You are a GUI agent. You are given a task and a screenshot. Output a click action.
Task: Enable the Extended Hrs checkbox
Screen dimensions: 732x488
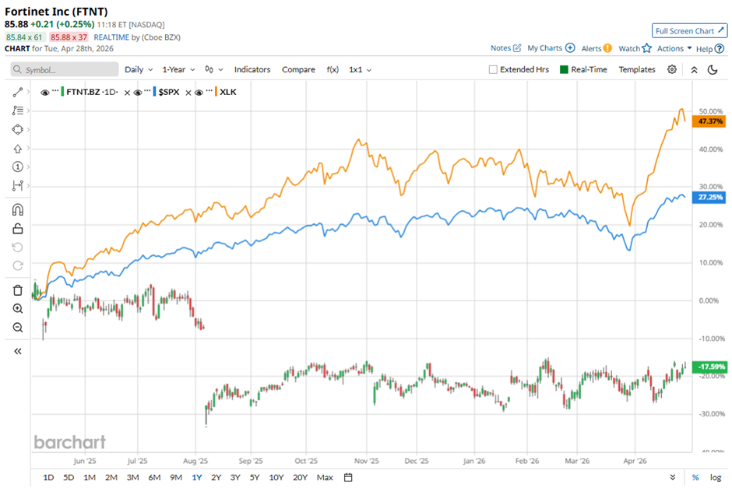(x=493, y=69)
